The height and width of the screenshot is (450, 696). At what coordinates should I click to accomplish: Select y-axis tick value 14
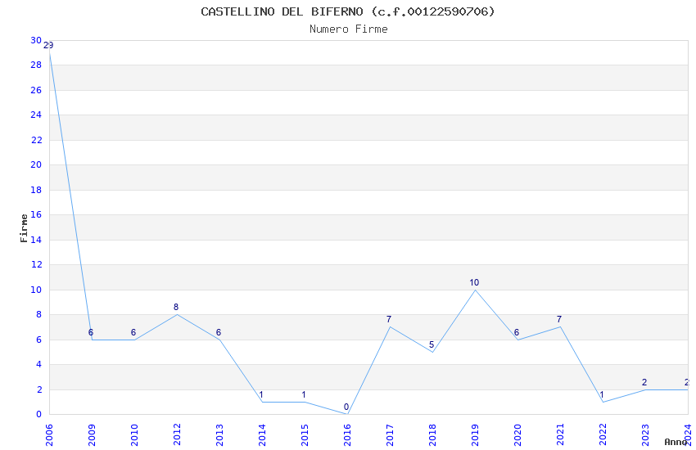pyautogui.click(x=36, y=241)
